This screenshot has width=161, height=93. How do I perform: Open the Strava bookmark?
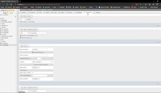pyautogui.click(x=134, y=7)
